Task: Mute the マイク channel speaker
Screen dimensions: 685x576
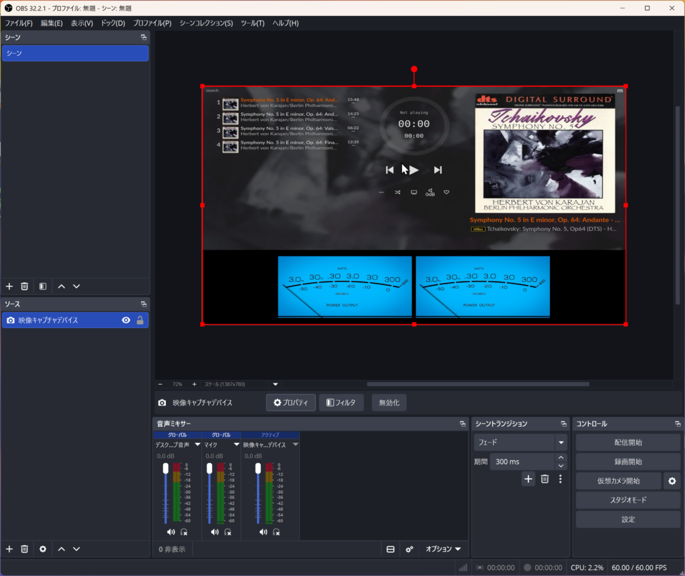Action: 215,532
